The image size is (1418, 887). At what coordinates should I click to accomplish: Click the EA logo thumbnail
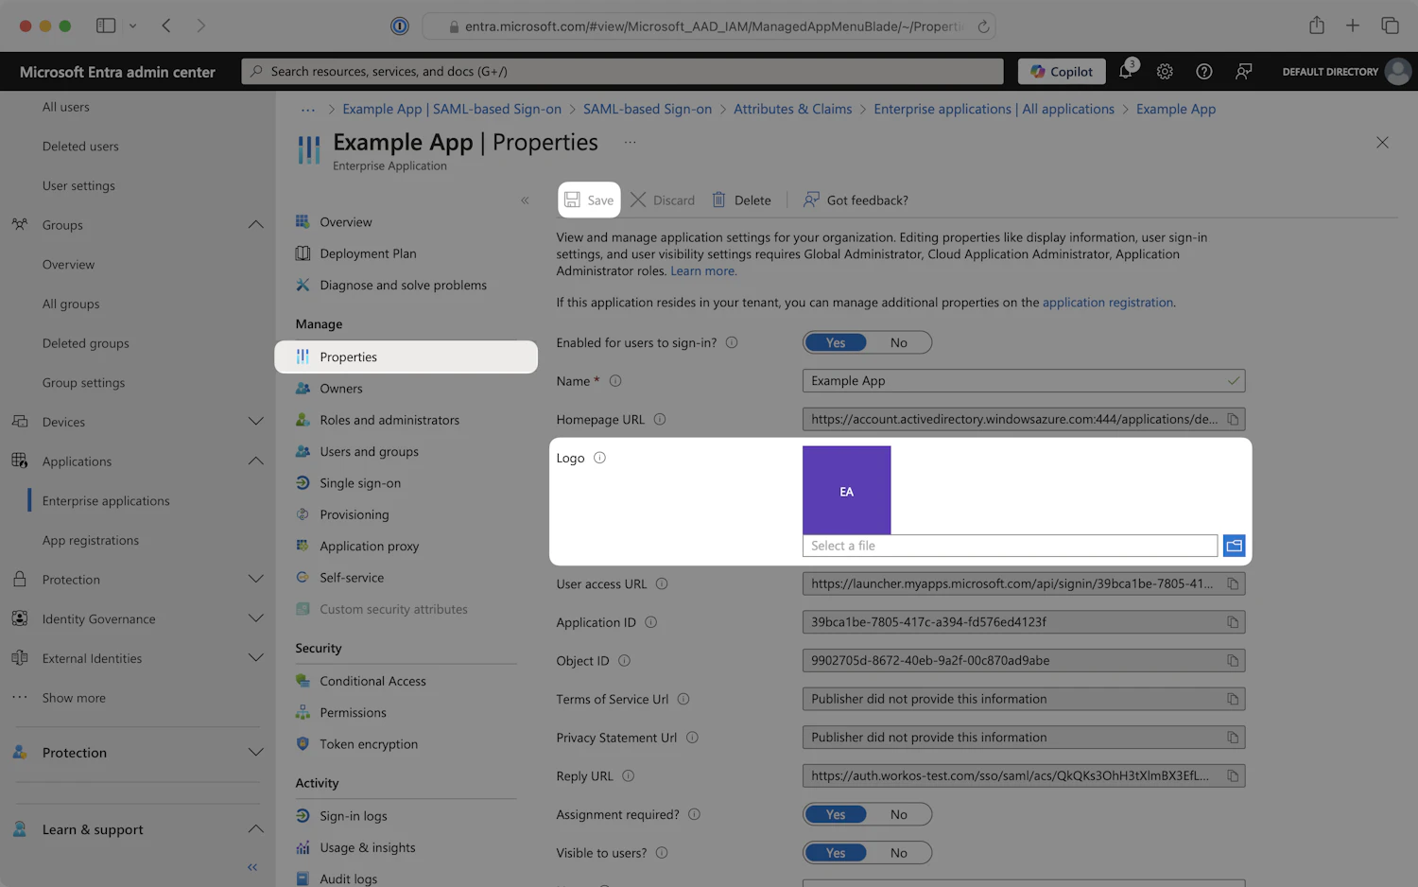point(846,490)
